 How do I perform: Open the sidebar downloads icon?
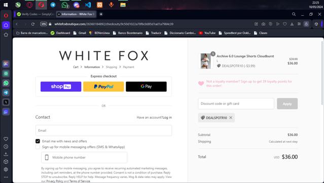tap(6, 154)
